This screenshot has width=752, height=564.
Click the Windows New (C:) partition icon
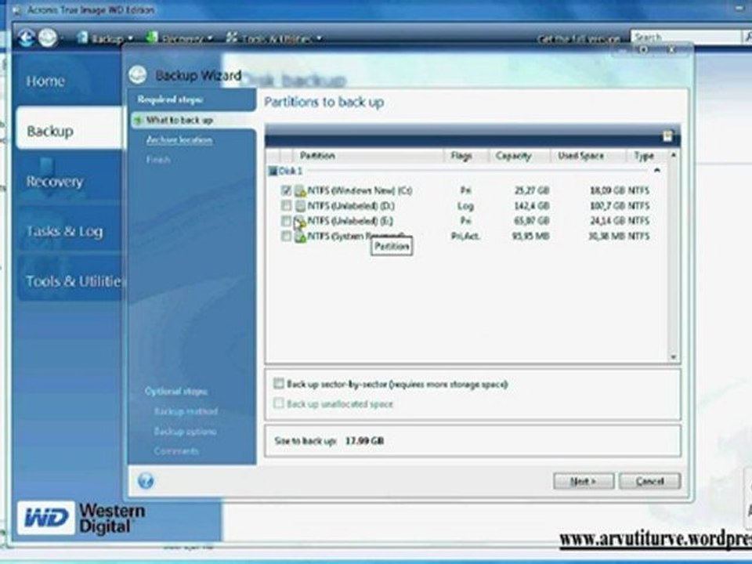pos(300,191)
